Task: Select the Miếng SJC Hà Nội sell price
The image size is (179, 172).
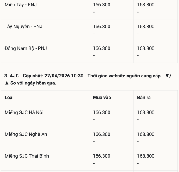Action: [x=145, y=112]
